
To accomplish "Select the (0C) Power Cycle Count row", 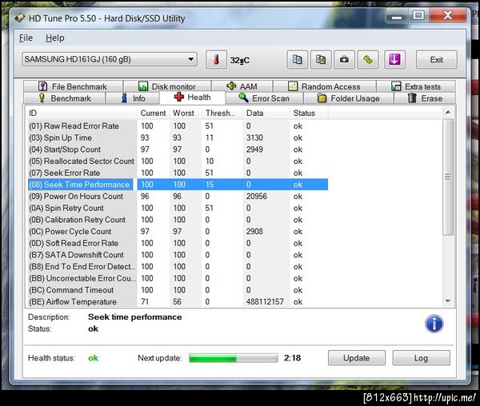I will (178, 232).
